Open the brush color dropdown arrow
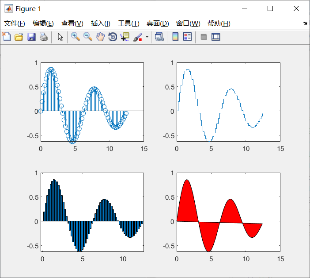310x278 pixels. pyautogui.click(x=147, y=37)
